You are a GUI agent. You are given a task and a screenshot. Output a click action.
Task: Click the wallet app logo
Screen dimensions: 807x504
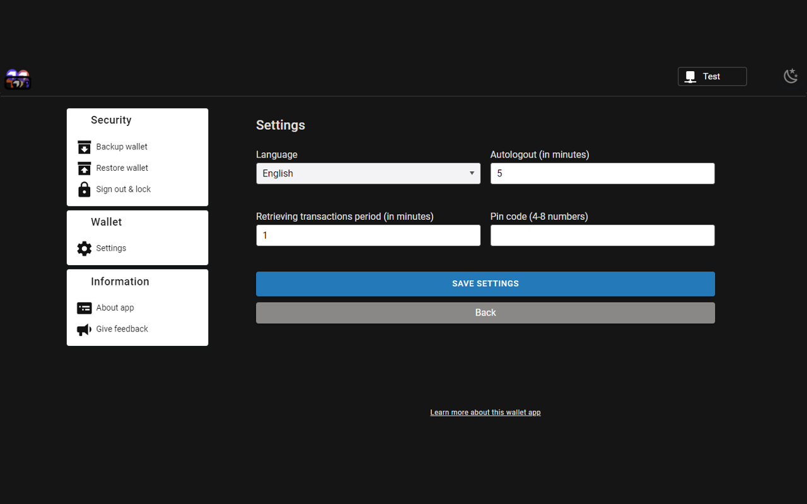[x=18, y=79]
